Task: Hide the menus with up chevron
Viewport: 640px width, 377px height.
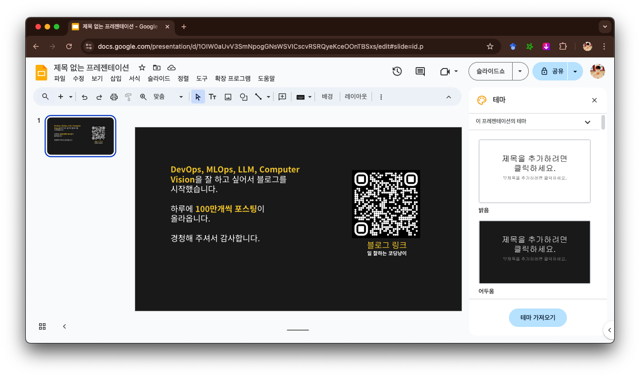Action: (x=449, y=97)
